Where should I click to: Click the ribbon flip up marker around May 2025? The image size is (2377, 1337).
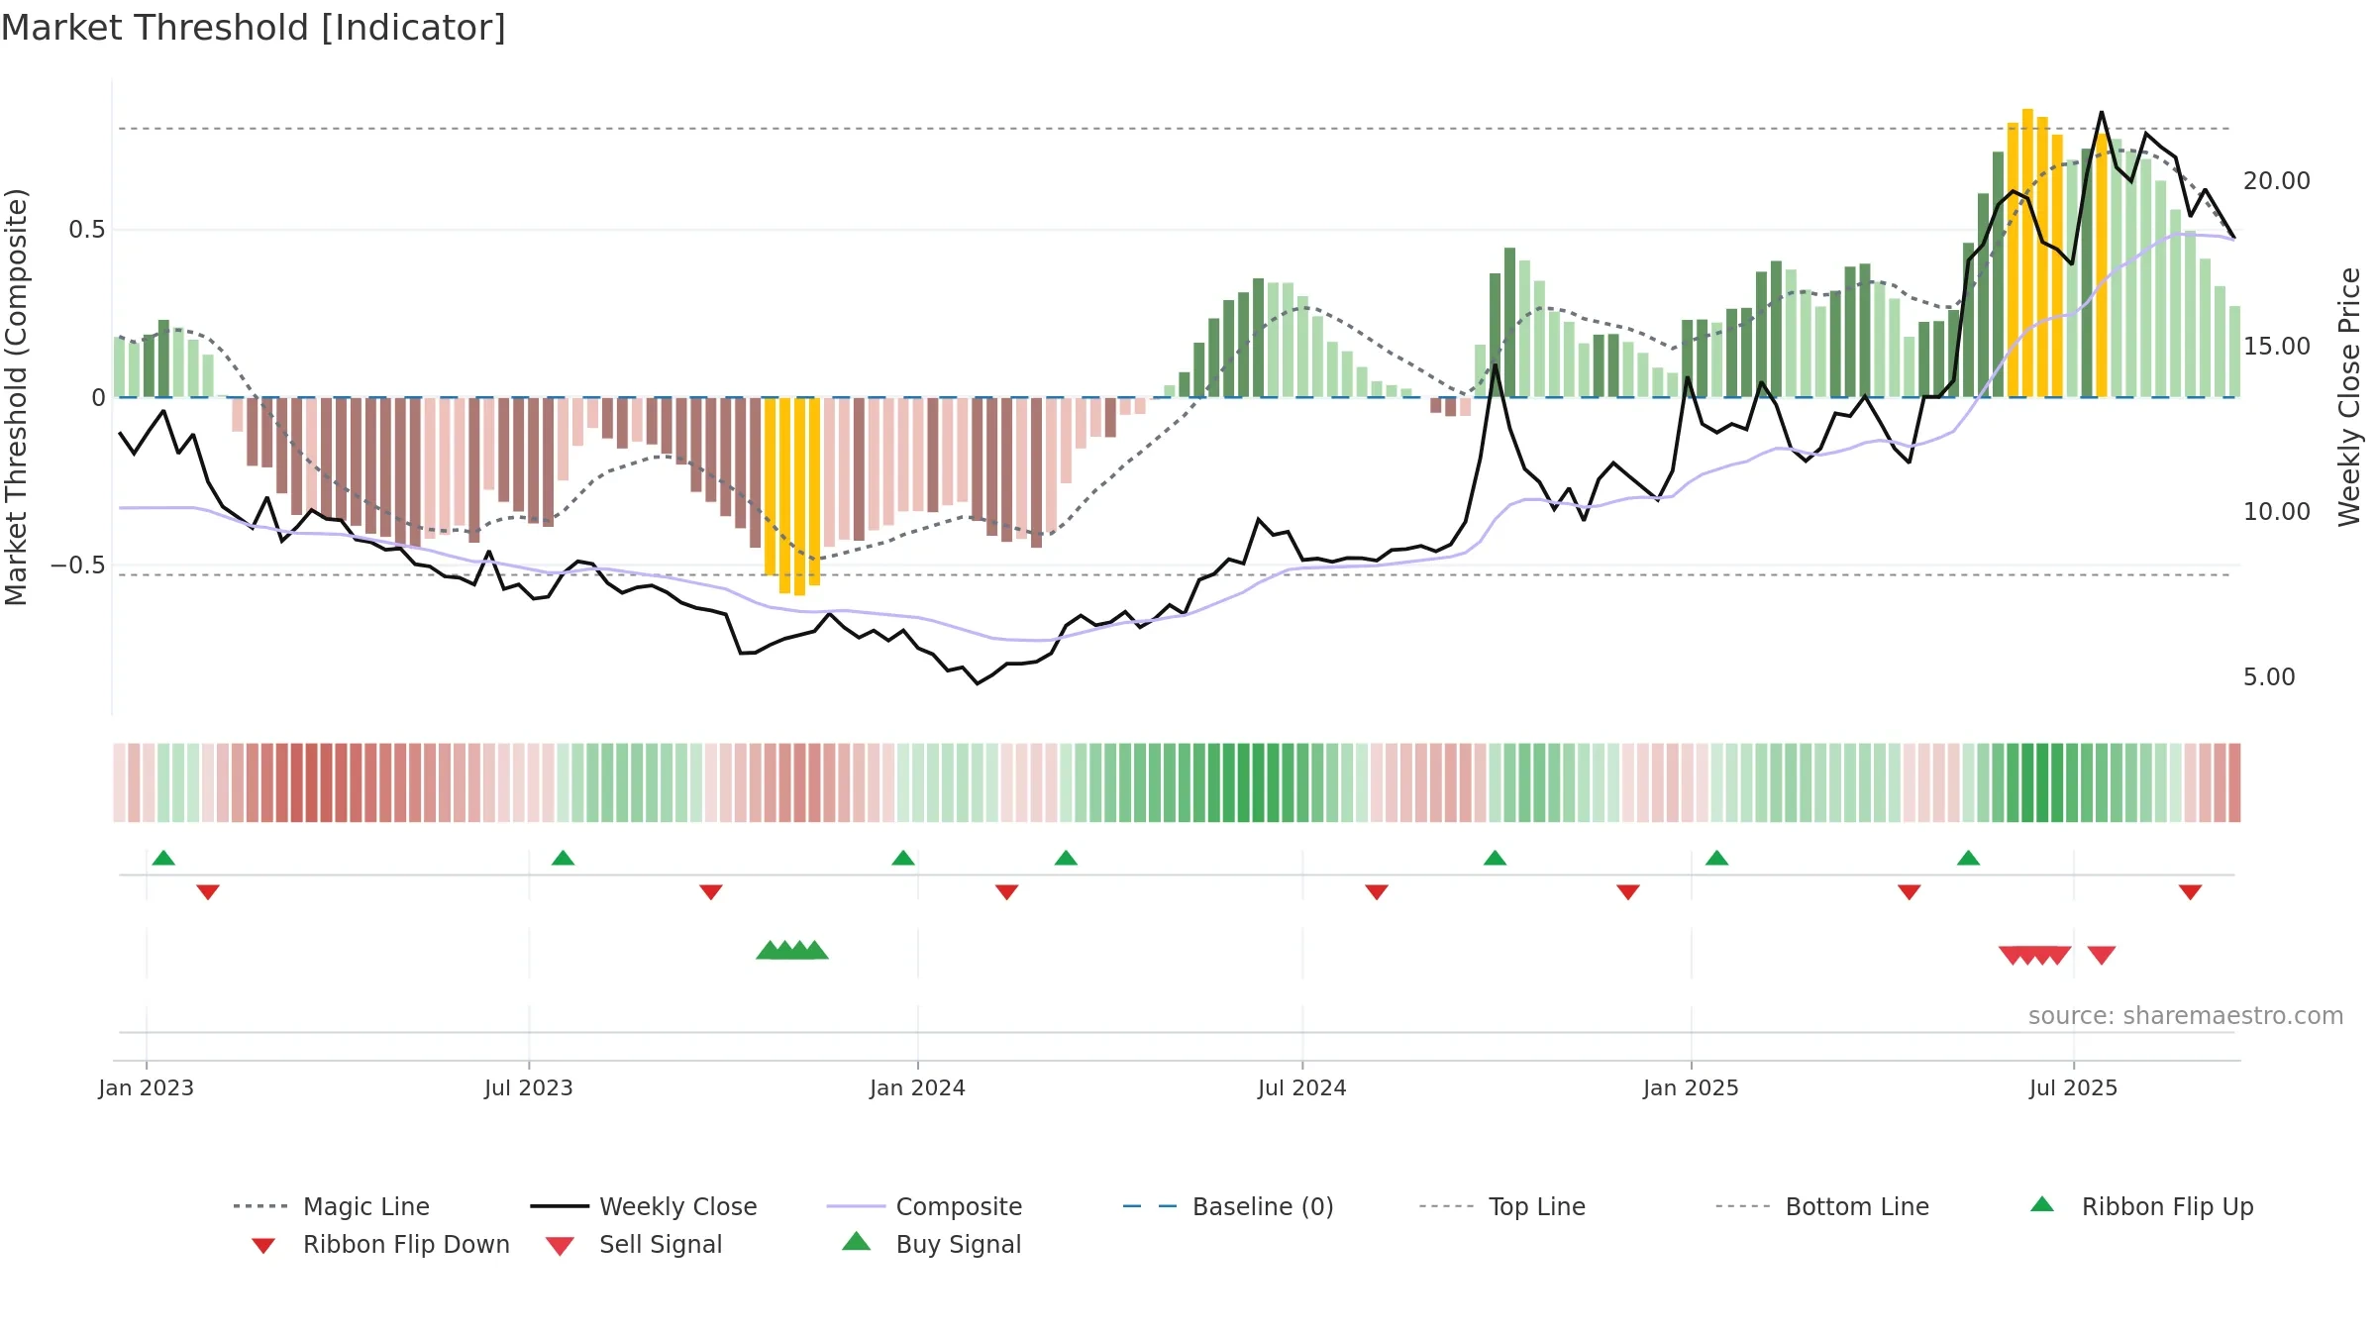tap(1969, 858)
